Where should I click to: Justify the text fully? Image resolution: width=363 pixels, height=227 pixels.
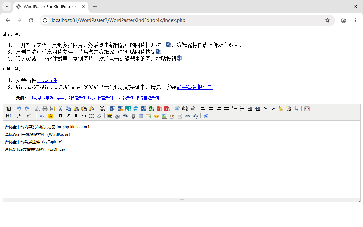point(227,109)
